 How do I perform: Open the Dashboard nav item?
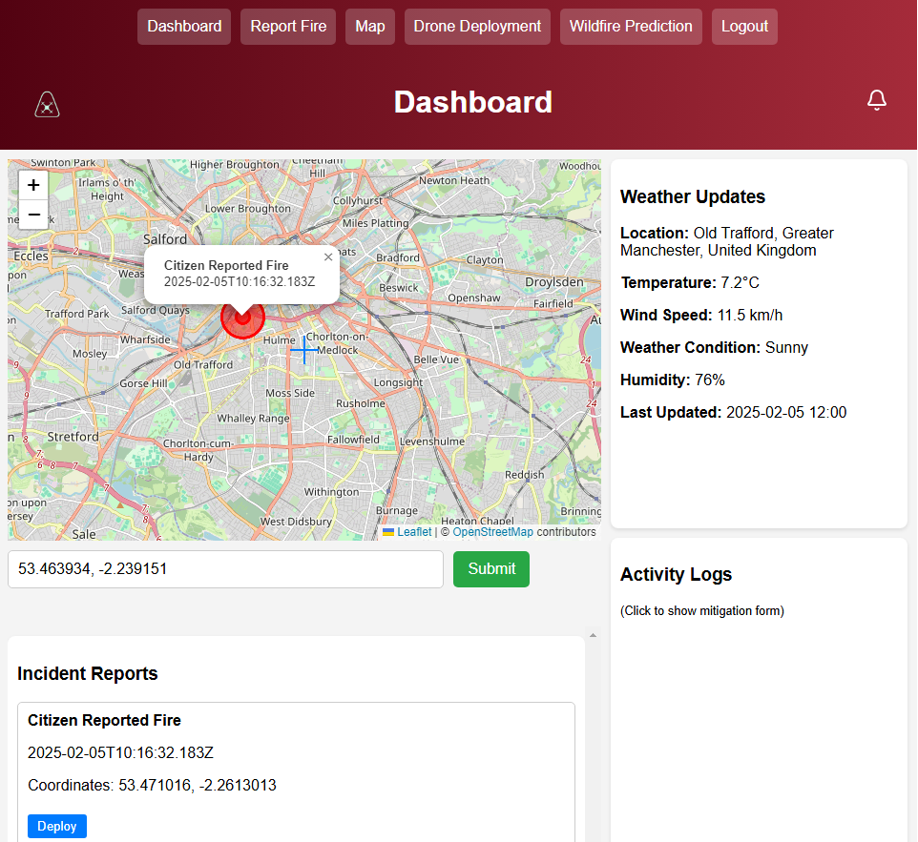[x=184, y=27]
